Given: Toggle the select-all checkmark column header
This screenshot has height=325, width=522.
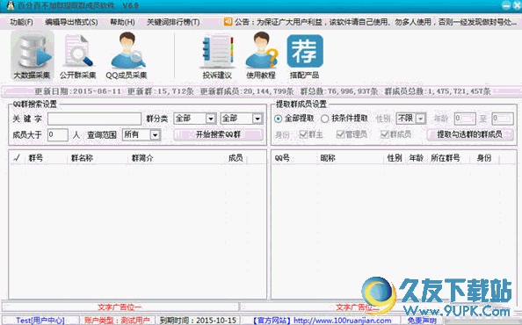Looking at the screenshot, I should 17,158.
